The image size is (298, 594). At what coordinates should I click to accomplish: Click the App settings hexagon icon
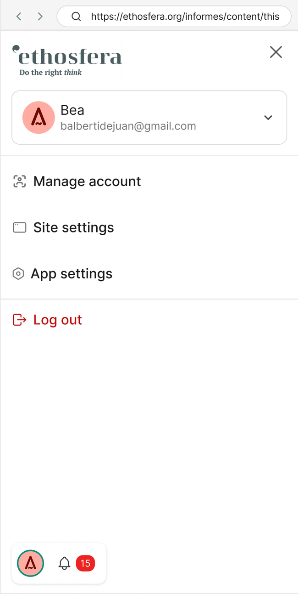(18, 274)
